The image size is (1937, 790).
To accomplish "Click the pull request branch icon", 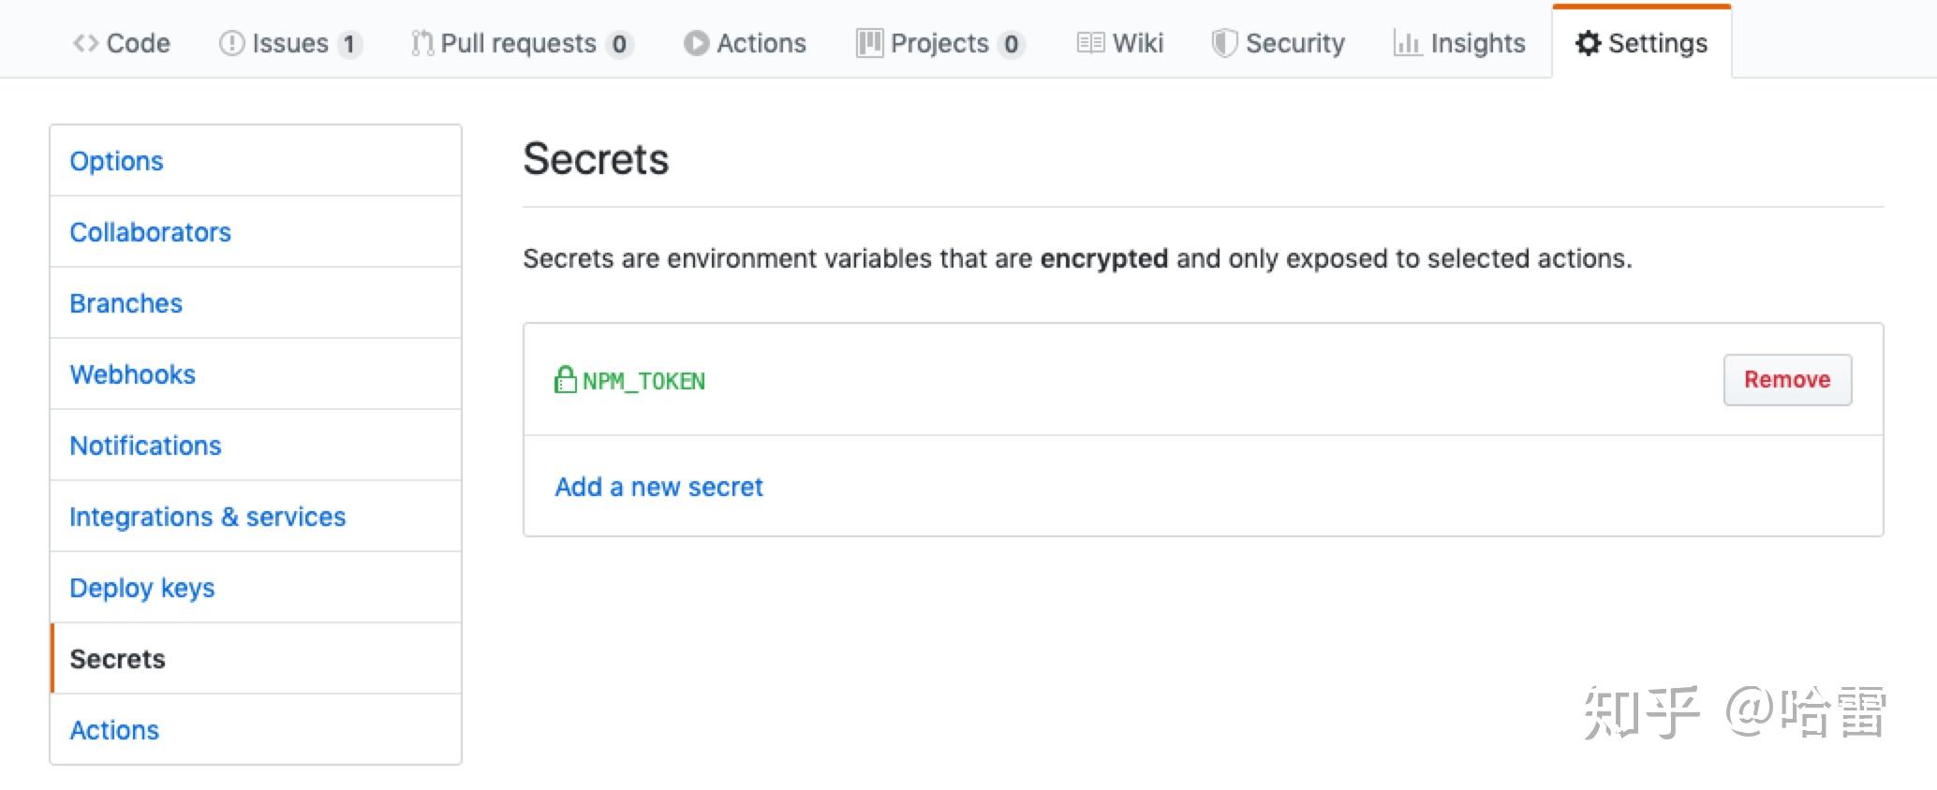I will coord(421,42).
